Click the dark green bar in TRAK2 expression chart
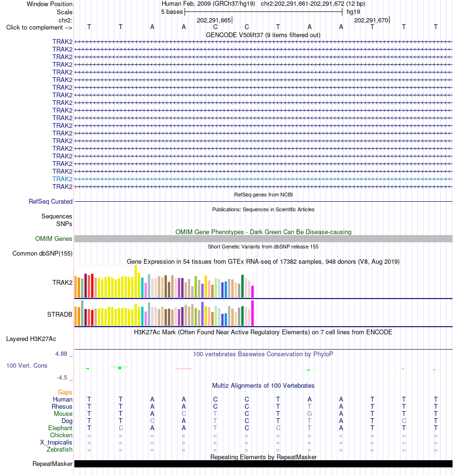 point(243,286)
